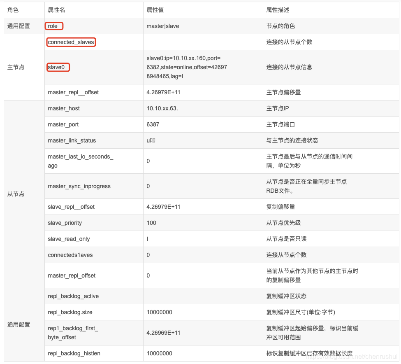Click the 复制缓冲区状态 description
Image resolution: width=401 pixels, height=364 pixels.
tap(286, 296)
